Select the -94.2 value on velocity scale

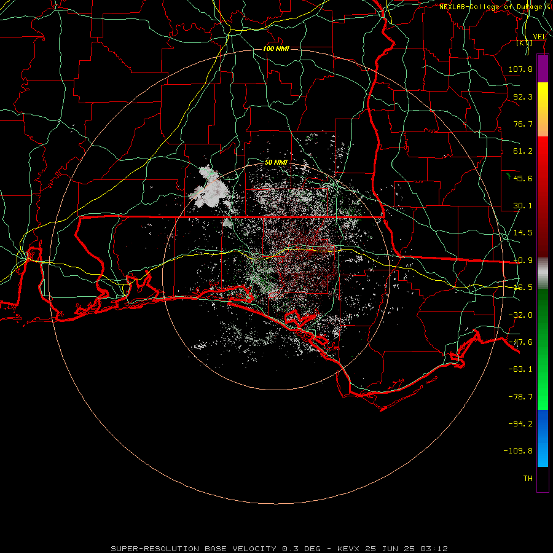coord(520,423)
